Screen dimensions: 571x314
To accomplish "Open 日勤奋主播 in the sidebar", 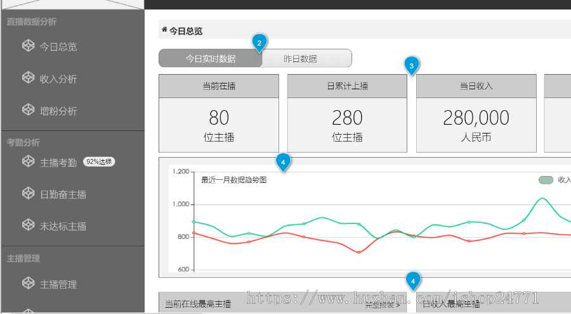I will click(x=63, y=194).
